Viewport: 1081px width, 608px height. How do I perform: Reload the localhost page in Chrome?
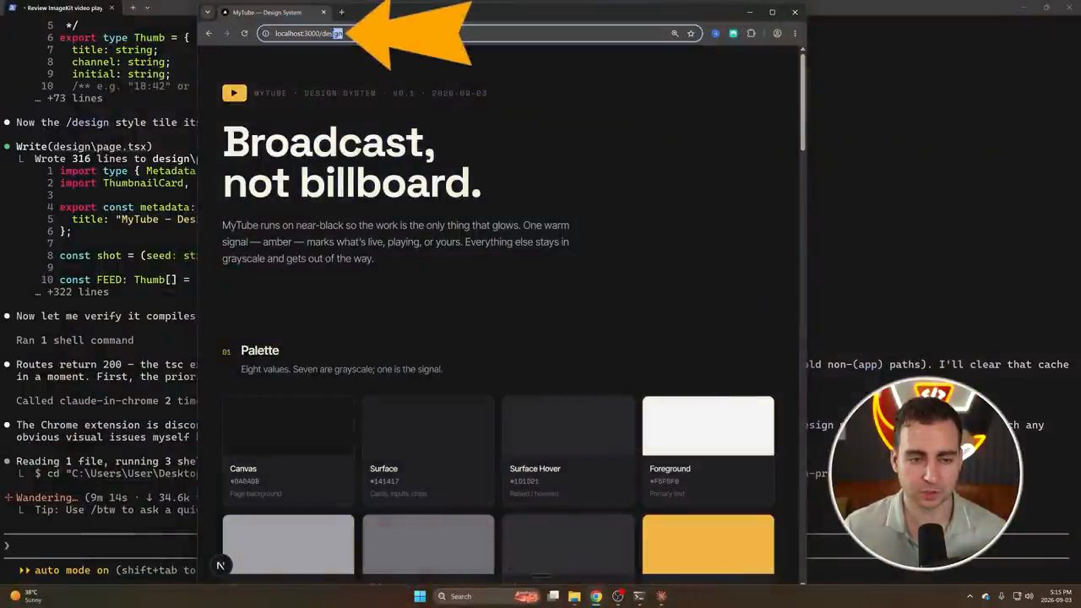point(244,34)
